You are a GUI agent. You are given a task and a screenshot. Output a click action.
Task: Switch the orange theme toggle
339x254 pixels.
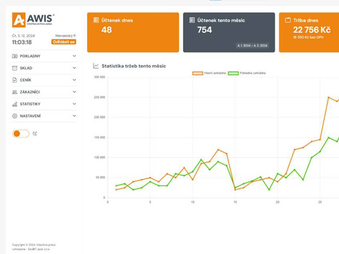tap(21, 133)
